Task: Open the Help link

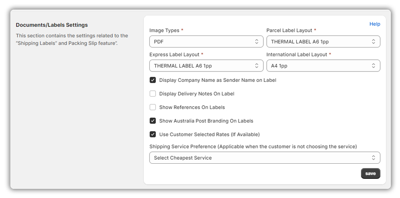Action: click(375, 24)
